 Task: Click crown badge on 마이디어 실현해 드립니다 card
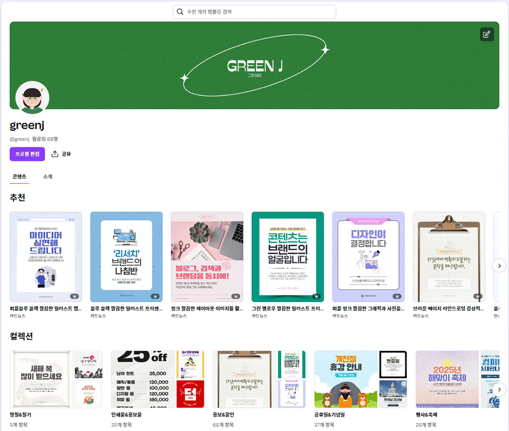(x=74, y=296)
